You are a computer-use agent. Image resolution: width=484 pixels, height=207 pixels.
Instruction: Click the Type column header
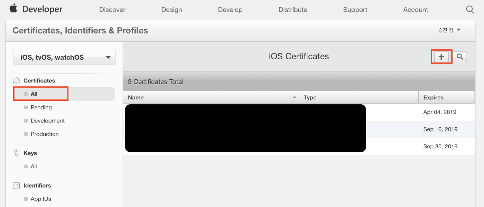point(359,97)
